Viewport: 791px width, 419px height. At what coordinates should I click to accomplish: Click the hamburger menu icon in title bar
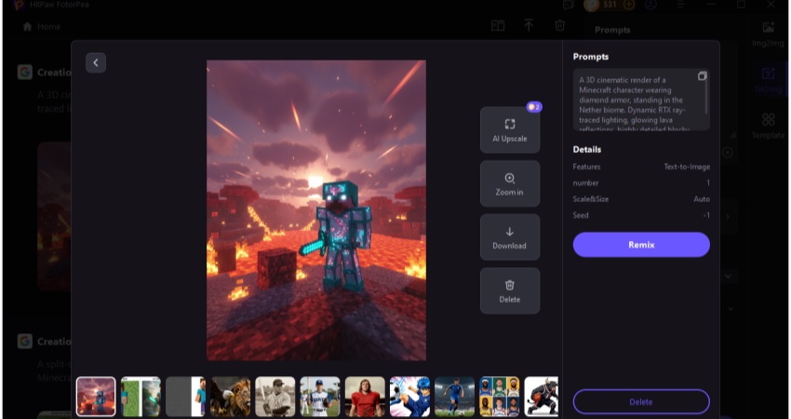681,5
